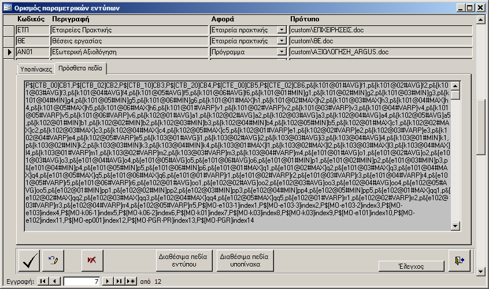The height and width of the screenshot is (289, 489).
Task: Expand the Αφορά dropdown in the ΘΕ row
Action: (281, 41)
